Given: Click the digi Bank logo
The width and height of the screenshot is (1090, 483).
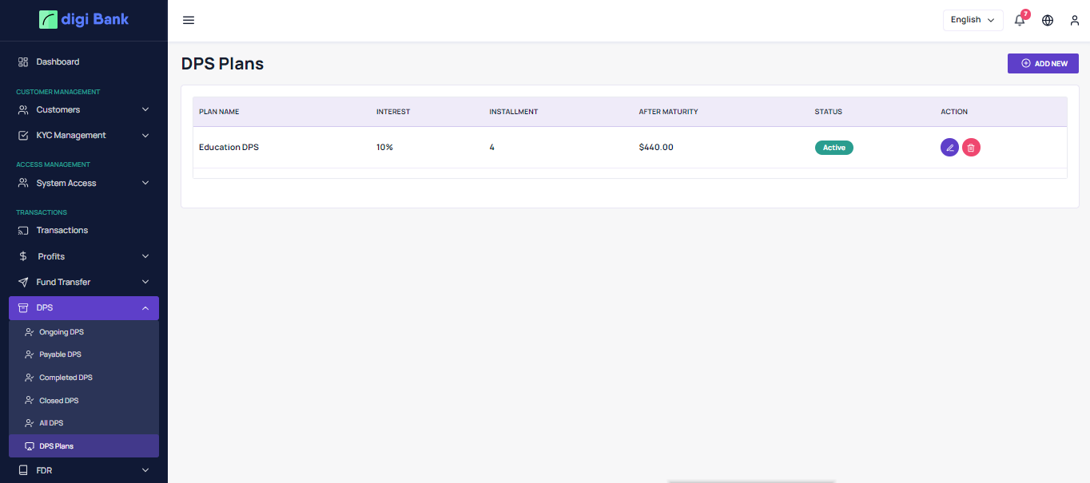Looking at the screenshot, I should click(x=84, y=19).
